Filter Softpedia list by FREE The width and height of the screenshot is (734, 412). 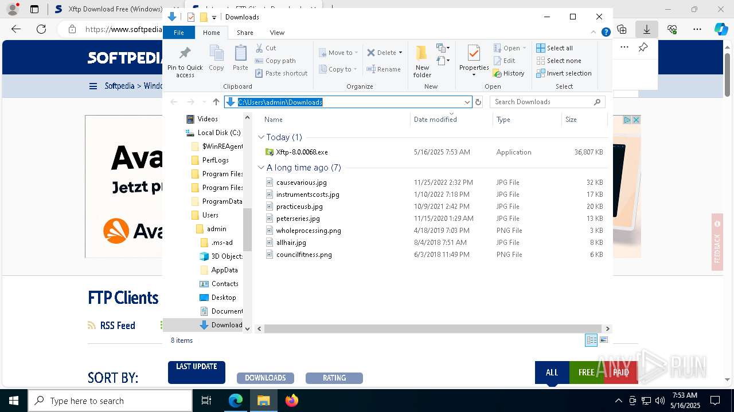pyautogui.click(x=586, y=373)
